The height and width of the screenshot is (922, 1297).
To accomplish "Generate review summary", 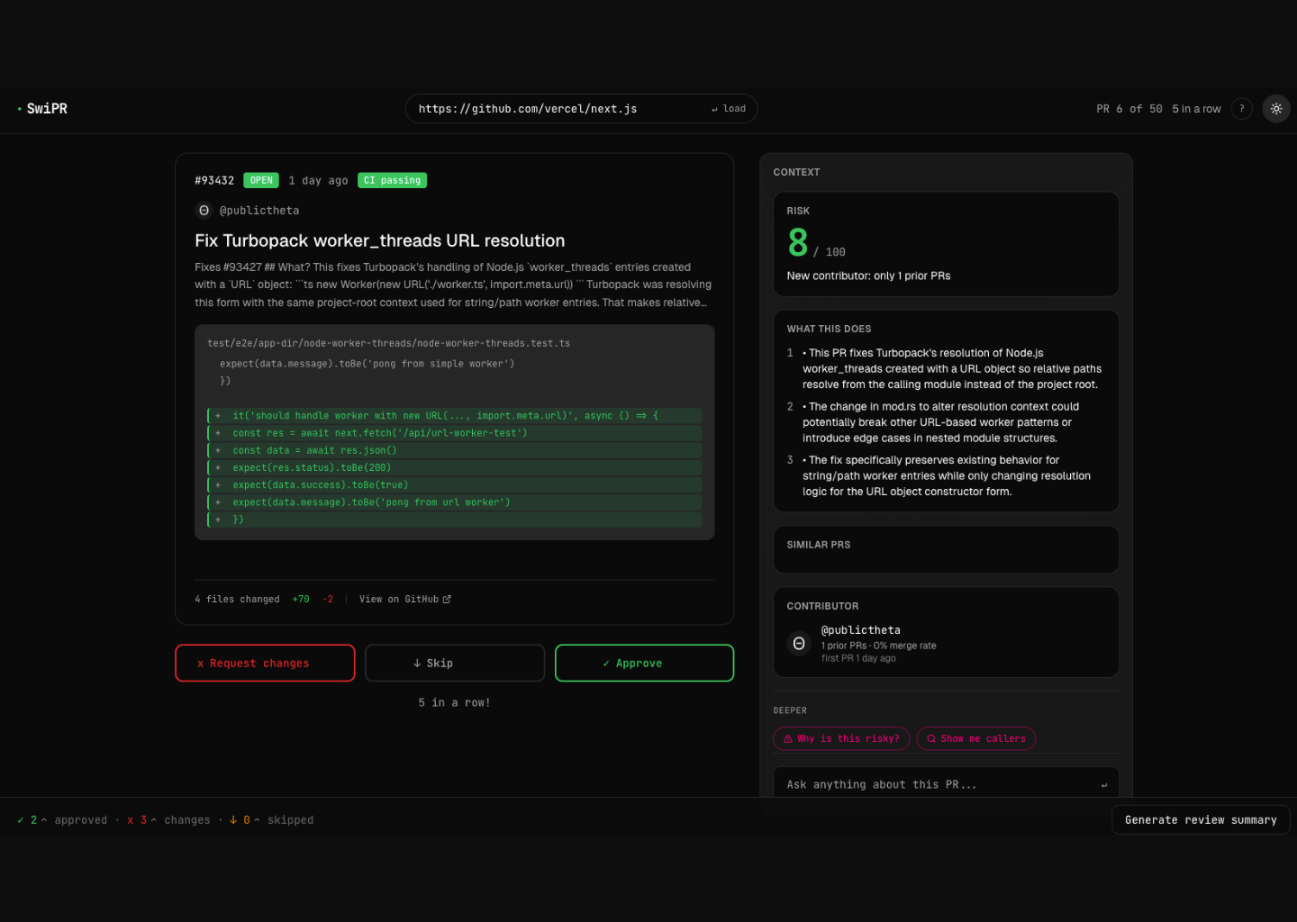I will click(x=1201, y=820).
